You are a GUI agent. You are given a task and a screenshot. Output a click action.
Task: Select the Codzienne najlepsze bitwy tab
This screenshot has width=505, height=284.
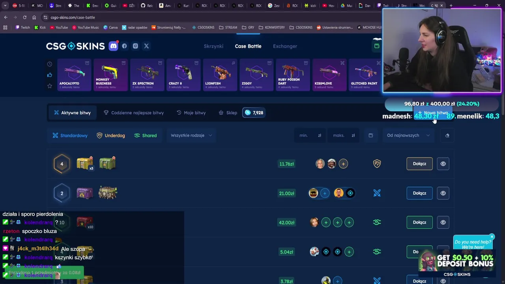pos(133,113)
